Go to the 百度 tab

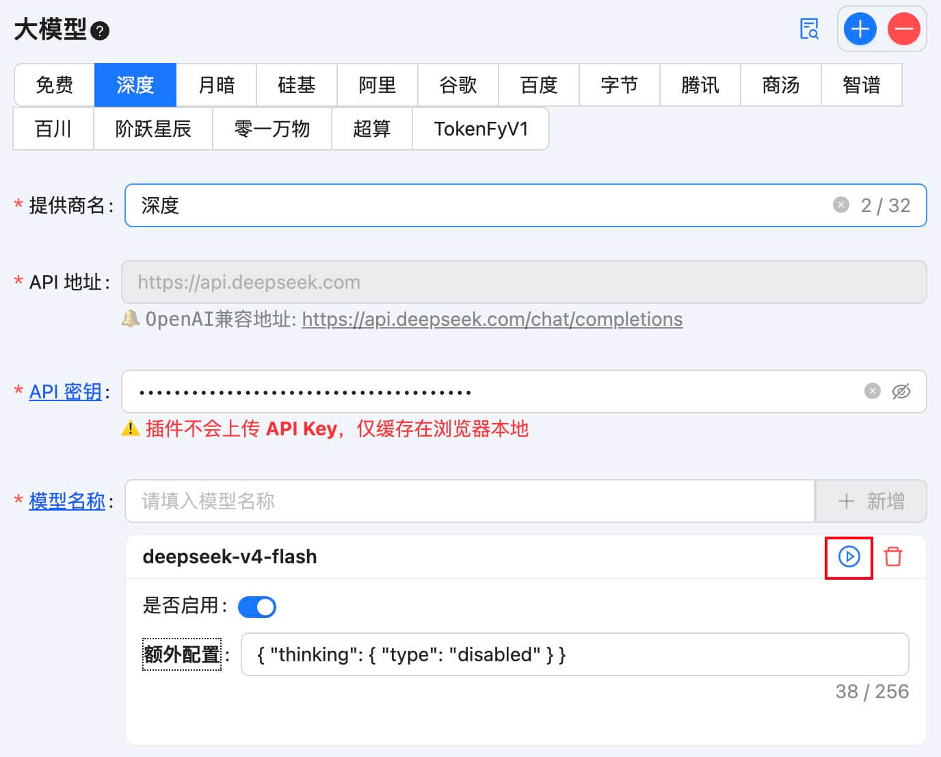click(539, 85)
